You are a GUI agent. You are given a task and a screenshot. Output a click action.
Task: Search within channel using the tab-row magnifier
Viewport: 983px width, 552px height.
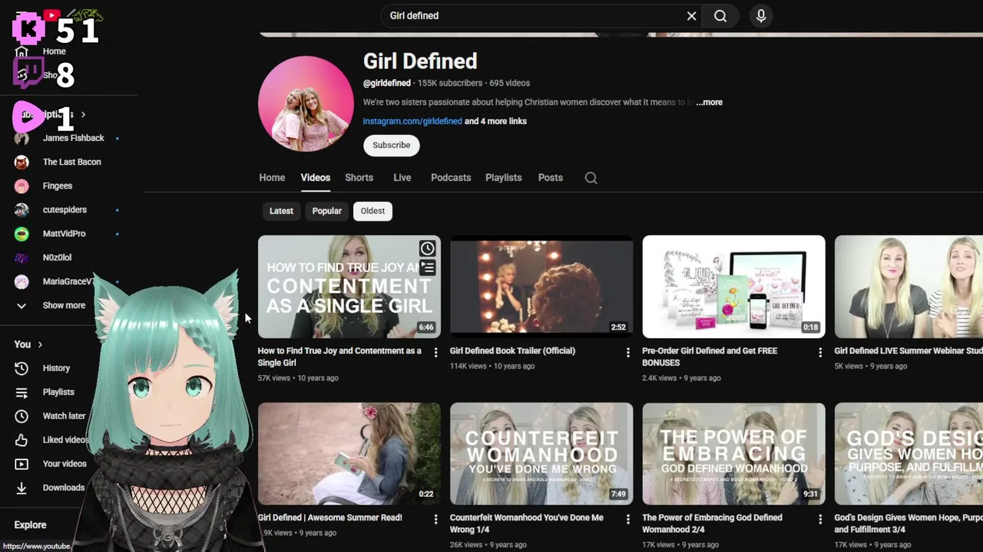coord(591,178)
